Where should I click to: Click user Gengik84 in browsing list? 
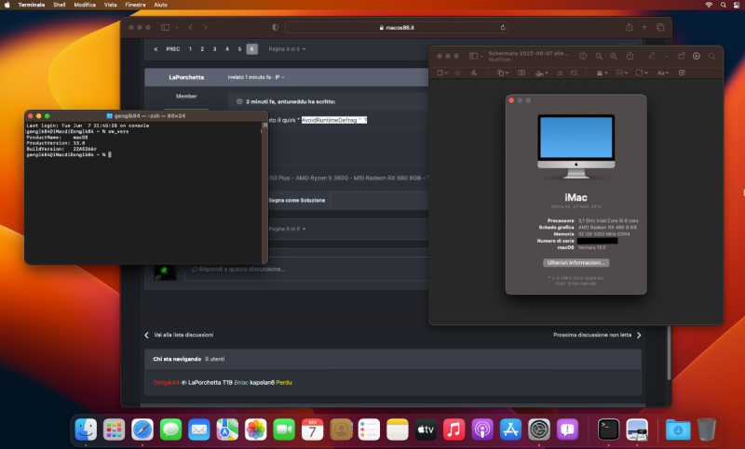click(166, 383)
